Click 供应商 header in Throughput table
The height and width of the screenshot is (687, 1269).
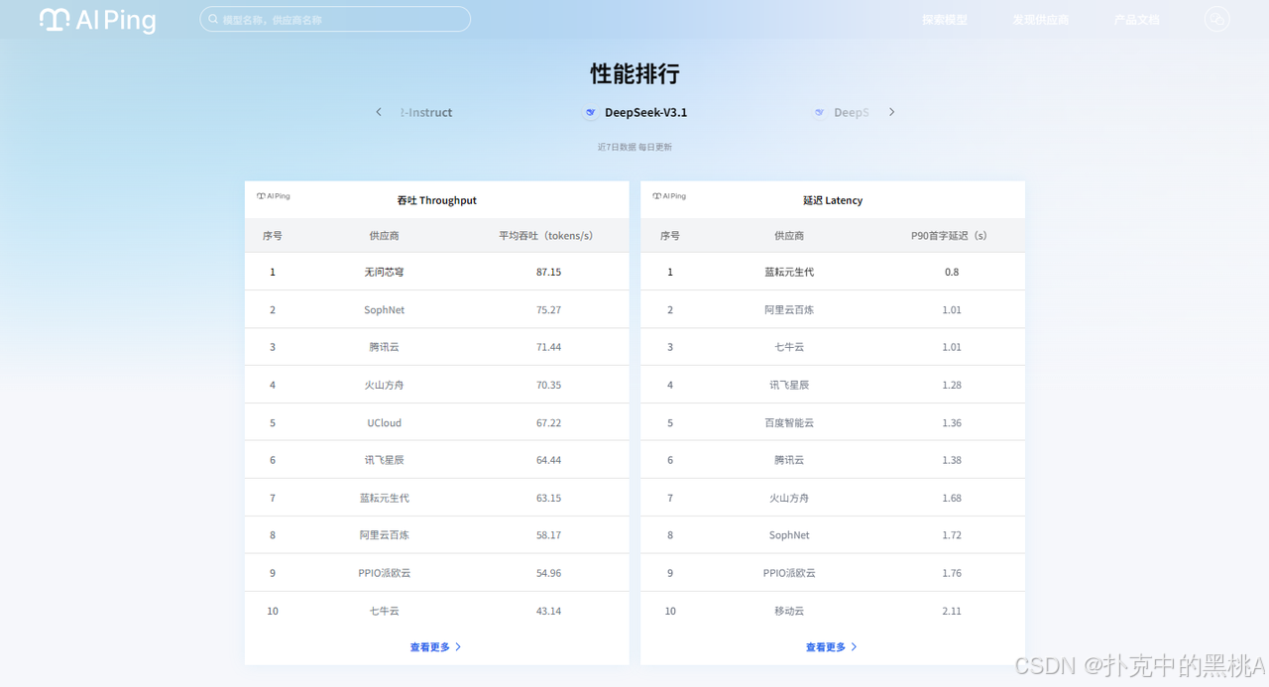[x=384, y=236]
